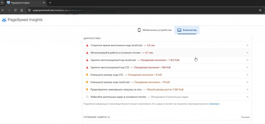This screenshot has width=265, height=124.
Task: Click the browser Forward arrow
Action: point(9,10)
